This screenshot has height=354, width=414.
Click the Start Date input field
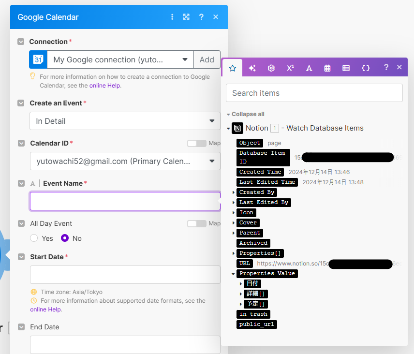tap(125, 275)
